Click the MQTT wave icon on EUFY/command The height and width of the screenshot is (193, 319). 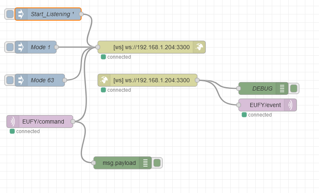pyautogui.click(x=13, y=122)
